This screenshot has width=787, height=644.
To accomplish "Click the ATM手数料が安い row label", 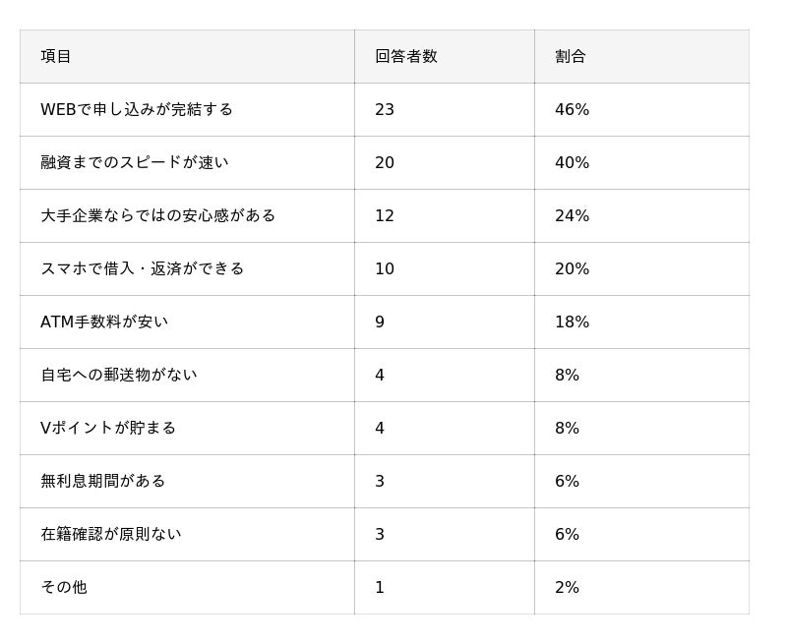I will pos(104,322).
